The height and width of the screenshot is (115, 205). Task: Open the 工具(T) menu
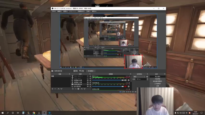(x=88, y=11)
